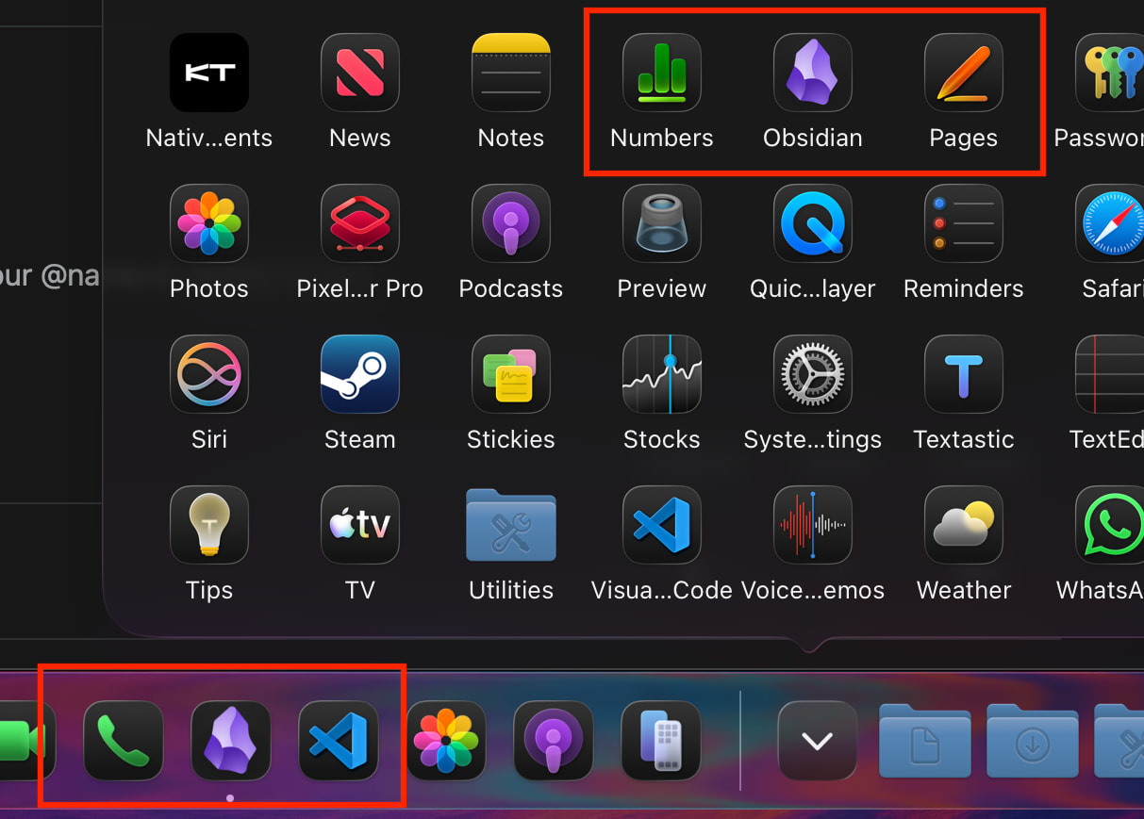This screenshot has width=1144, height=819.
Task: Open the News app
Action: 359,74
